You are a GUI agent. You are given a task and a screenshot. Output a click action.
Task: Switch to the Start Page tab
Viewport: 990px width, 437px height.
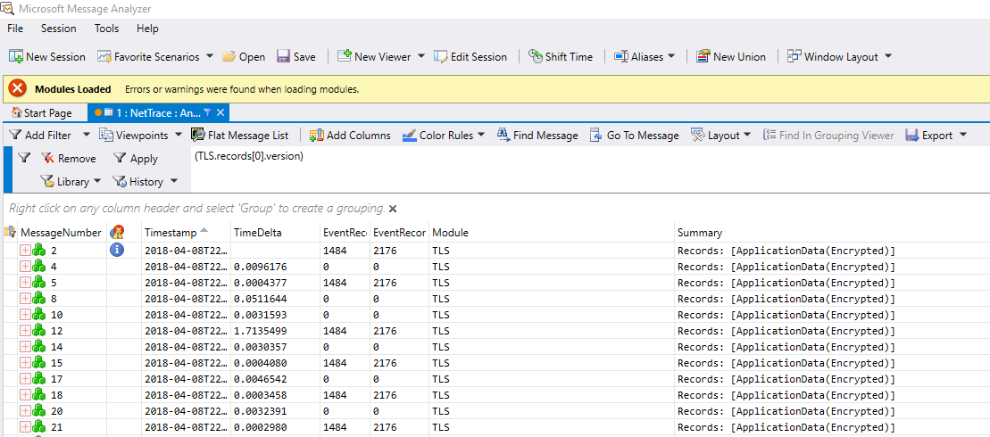click(x=42, y=113)
